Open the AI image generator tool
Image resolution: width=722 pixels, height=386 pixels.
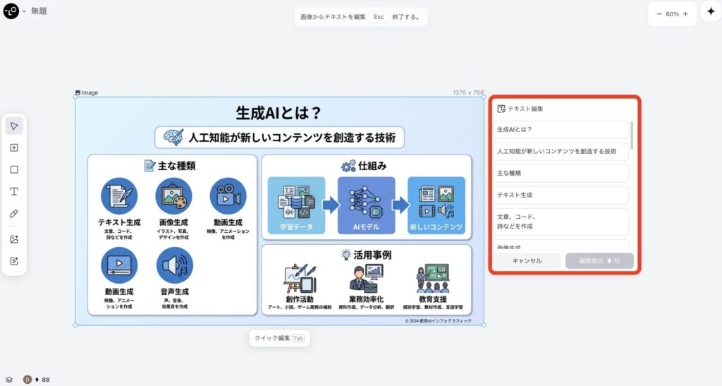[x=14, y=239]
